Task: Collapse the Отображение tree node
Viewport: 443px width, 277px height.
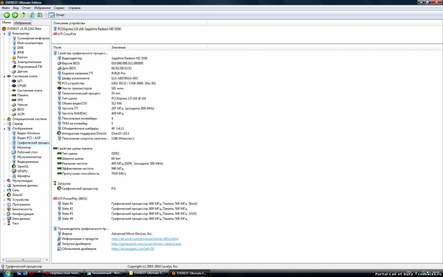Action: coord(4,129)
